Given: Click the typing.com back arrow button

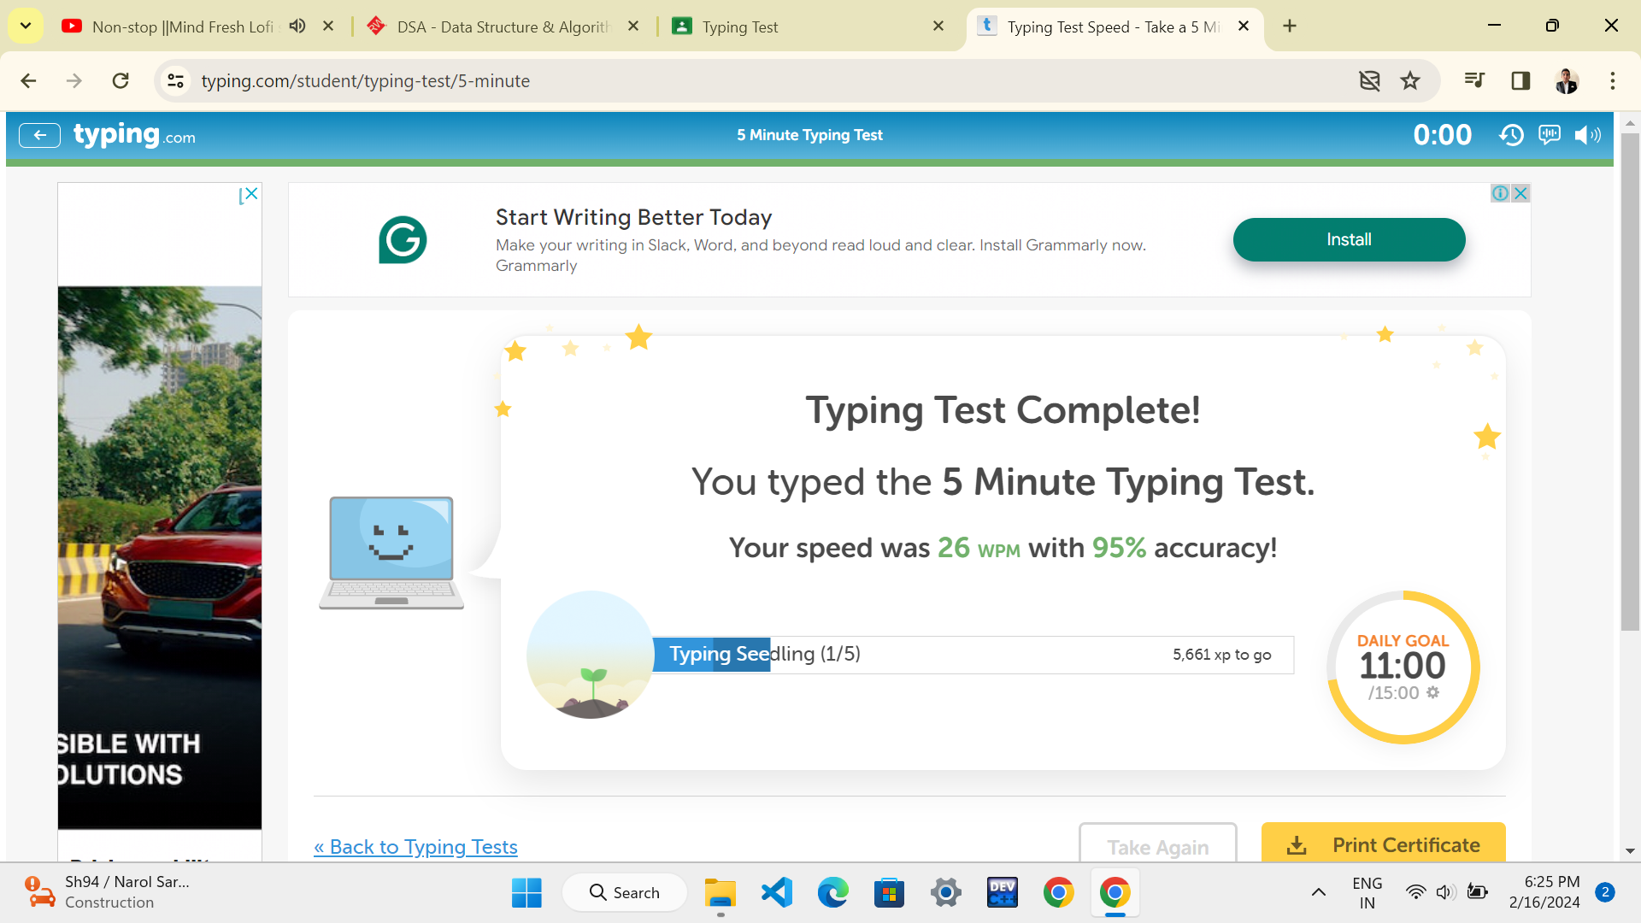Looking at the screenshot, I should [39, 135].
